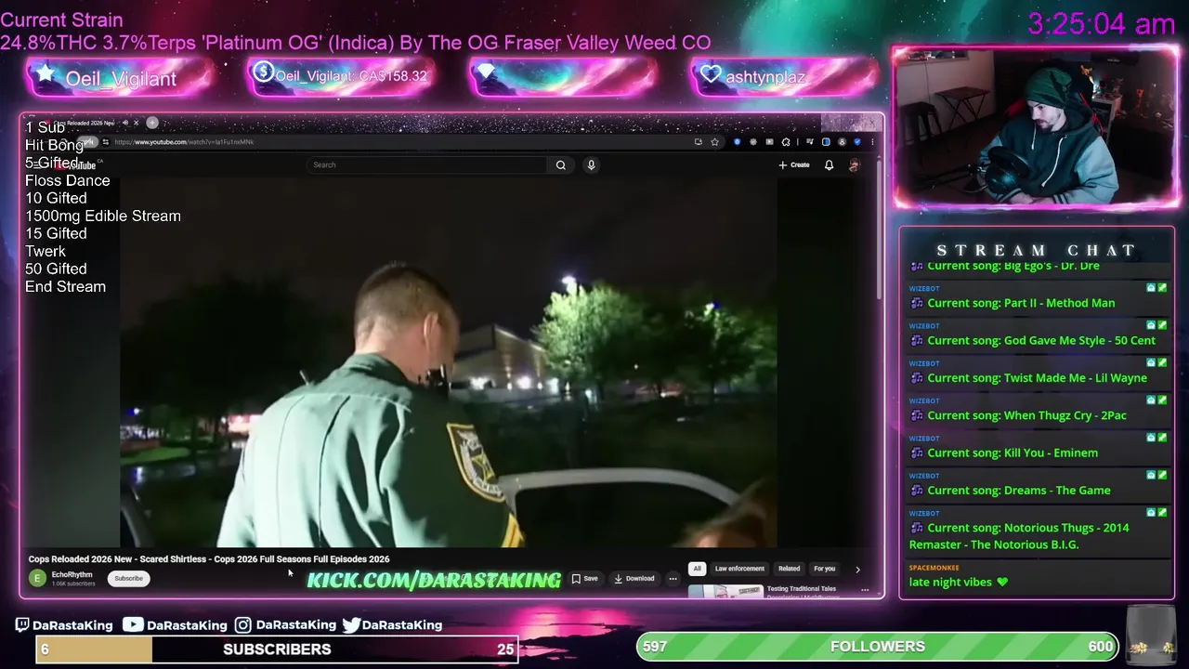Click the video title Cops Reloaded 2026 New

click(x=209, y=559)
